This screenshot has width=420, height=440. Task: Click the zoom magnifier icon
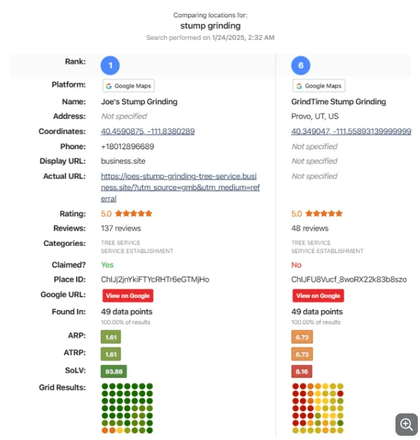(x=406, y=424)
